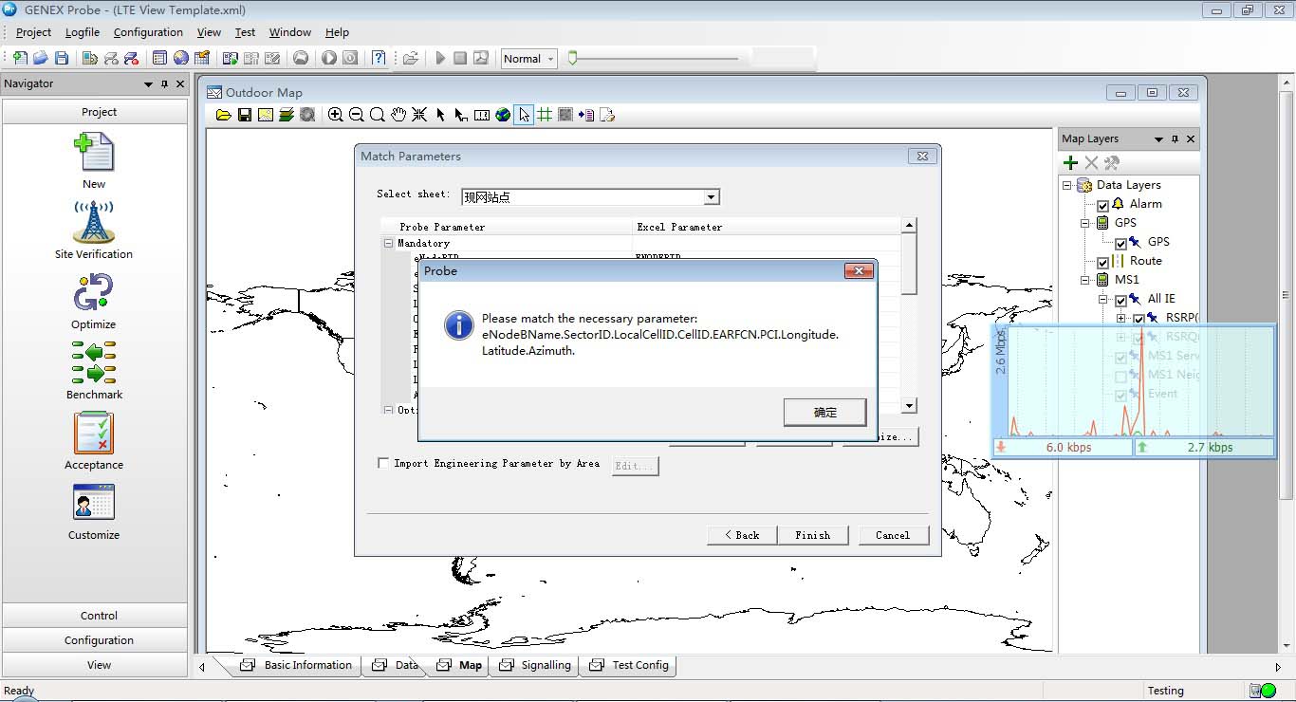Screen dimensions: 1296x702
Task: Click the green plus in Map Layers
Action: tap(1070, 163)
